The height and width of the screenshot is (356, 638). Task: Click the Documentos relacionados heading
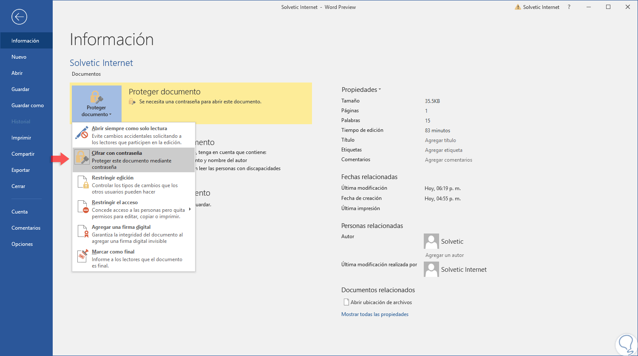[378, 290]
